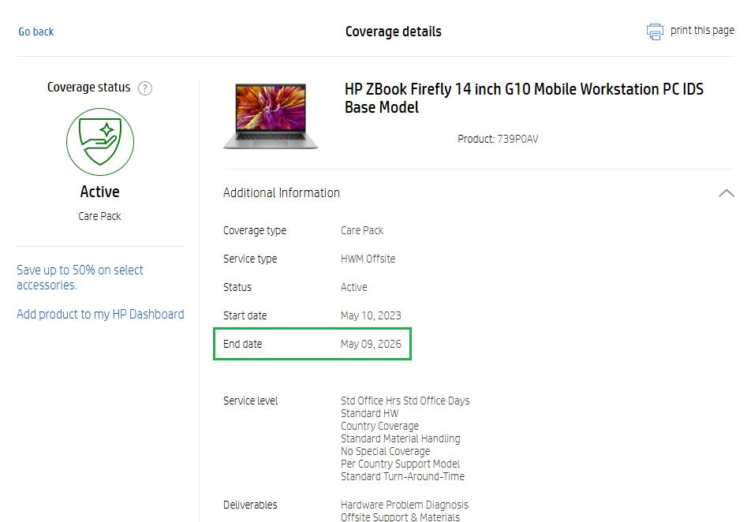Click the Additional Information section header
The width and height of the screenshot is (747, 522).
pos(282,193)
